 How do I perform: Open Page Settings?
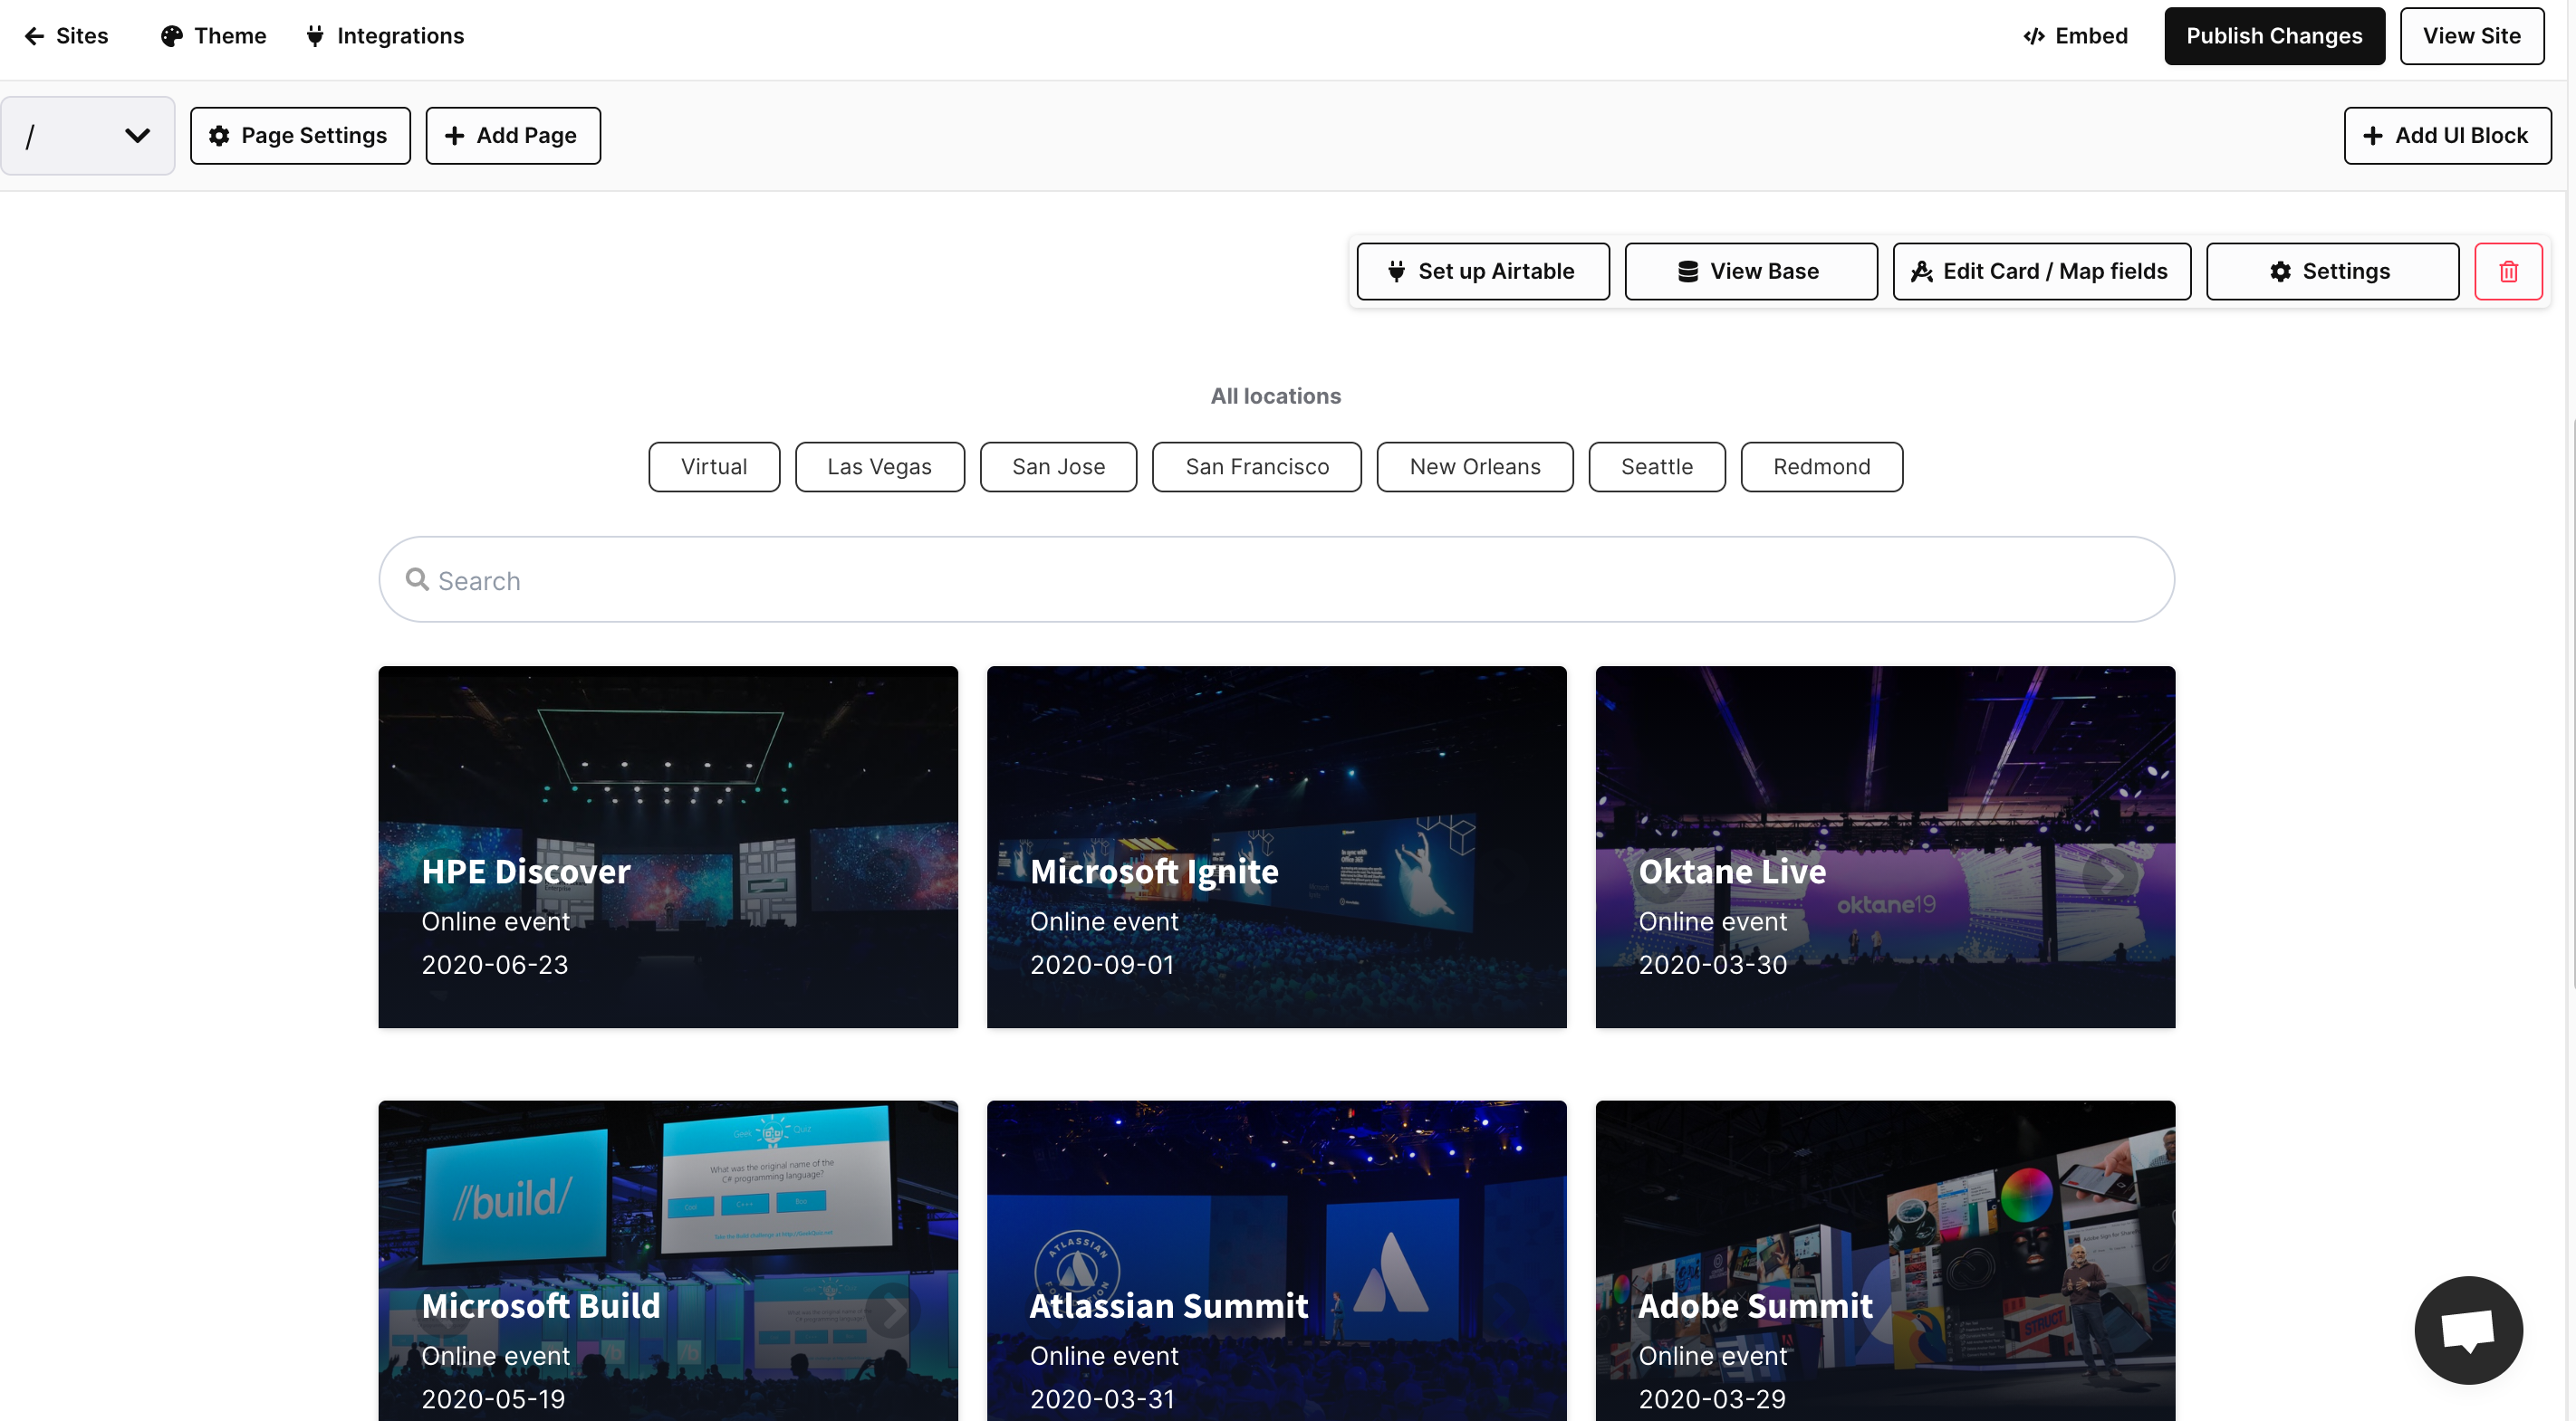299,135
